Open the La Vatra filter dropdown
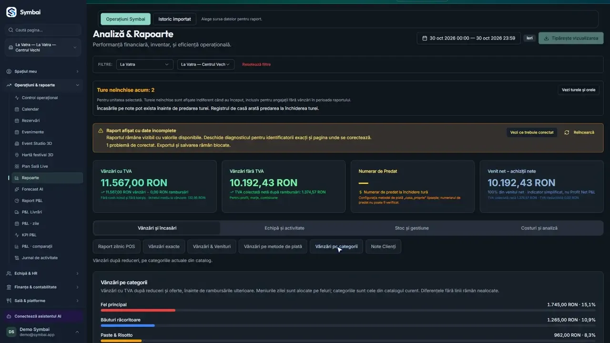Viewport: 610px width, 343px height. [145, 64]
